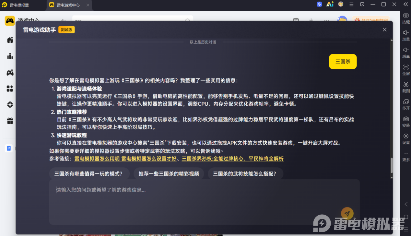The width and height of the screenshot is (411, 236).
Task: Open the gift box icon in sidebar
Action: tap(10, 121)
